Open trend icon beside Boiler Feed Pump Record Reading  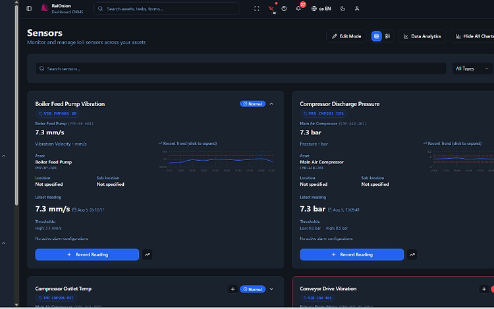coord(147,254)
